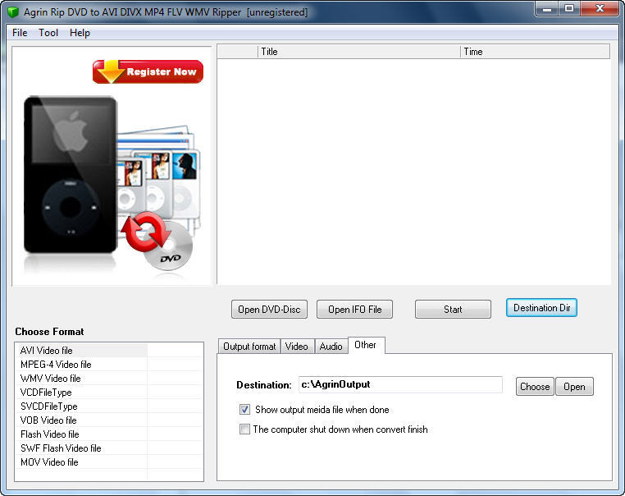Image resolution: width=625 pixels, height=496 pixels.
Task: Click the black iPod image
Action: (x=70, y=174)
